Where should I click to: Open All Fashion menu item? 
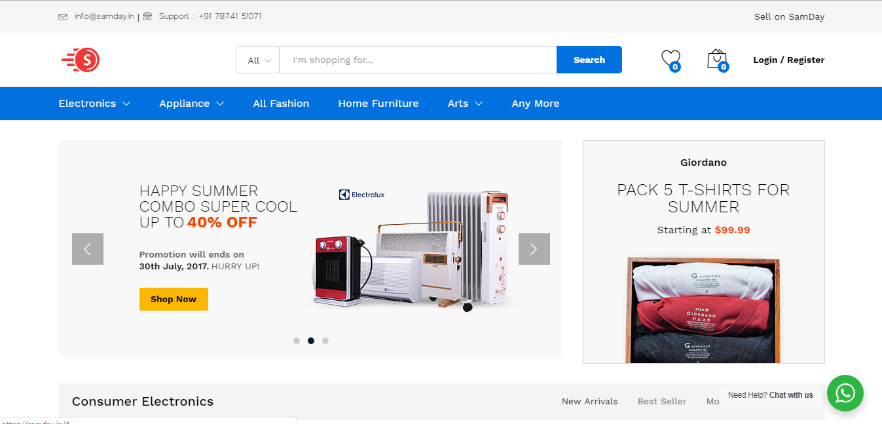click(x=281, y=104)
